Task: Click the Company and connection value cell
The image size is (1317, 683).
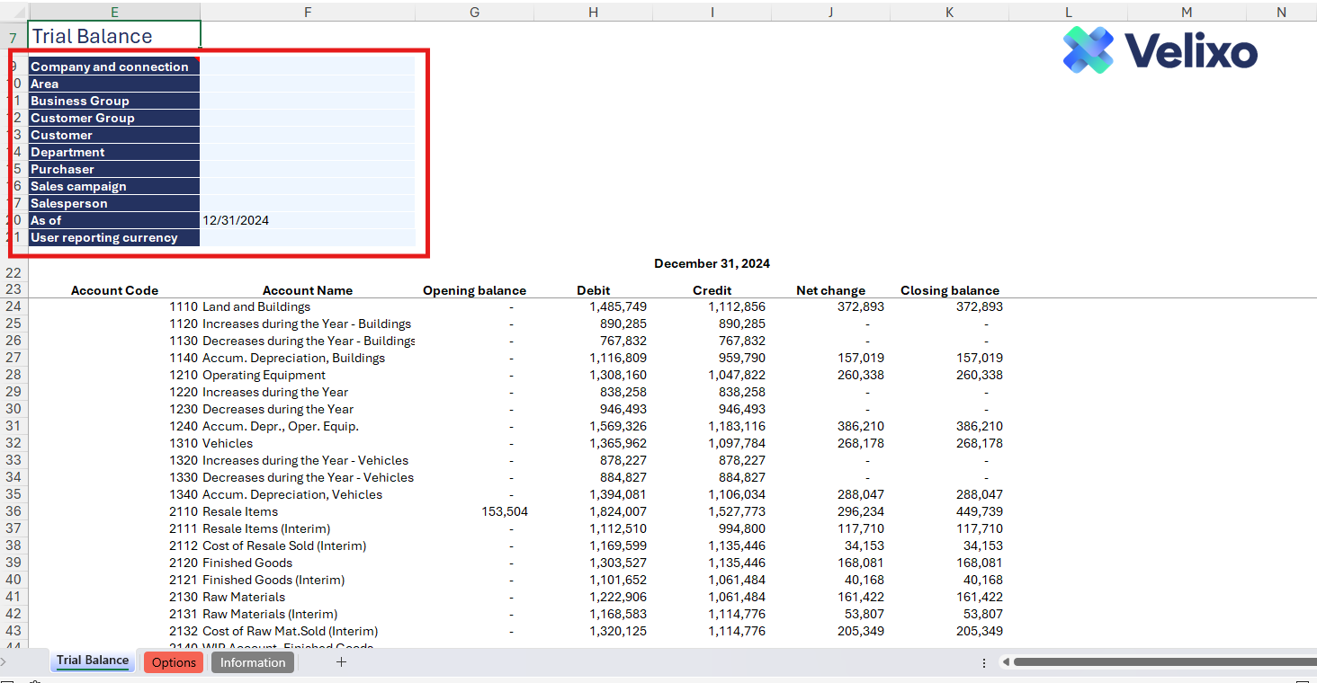Action: 307,67
